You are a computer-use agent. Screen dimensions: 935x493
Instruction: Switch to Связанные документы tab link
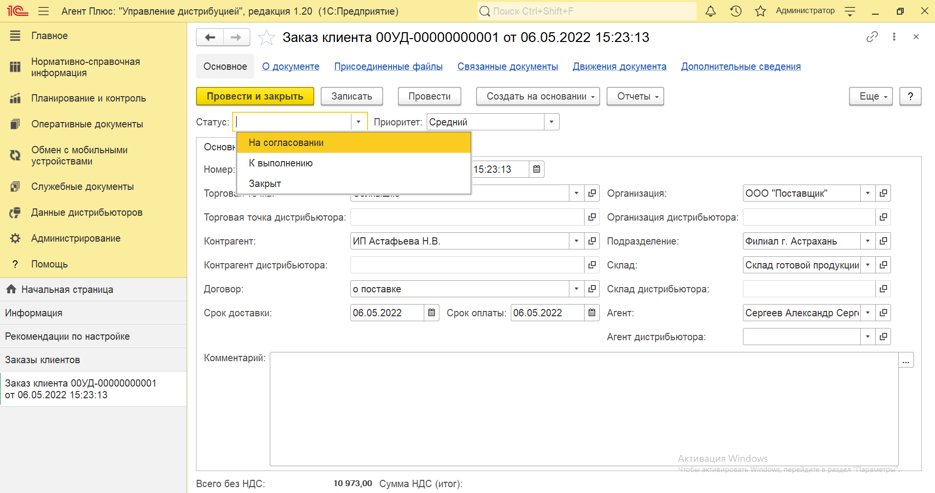(x=507, y=66)
